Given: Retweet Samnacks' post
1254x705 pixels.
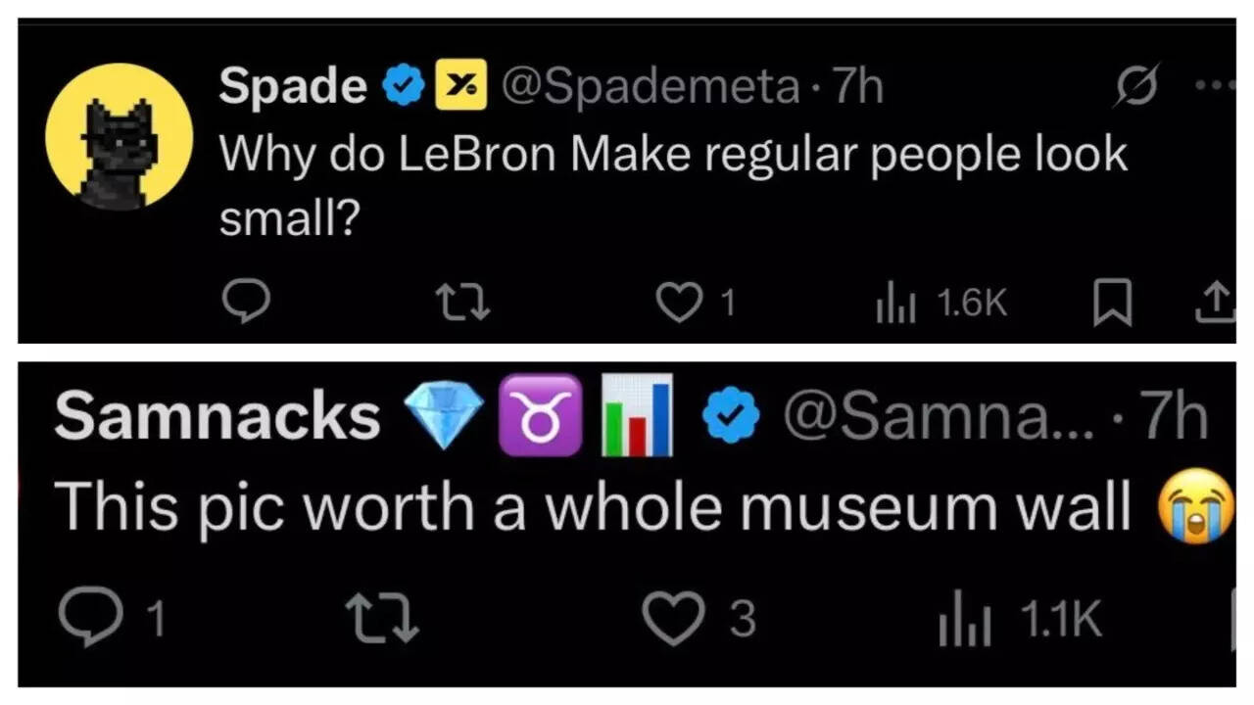Looking at the screenshot, I should click(x=384, y=618).
